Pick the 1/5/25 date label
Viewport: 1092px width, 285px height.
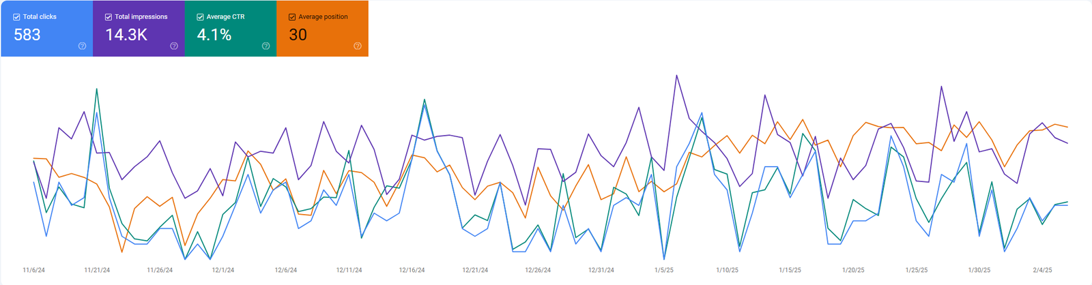coord(663,270)
